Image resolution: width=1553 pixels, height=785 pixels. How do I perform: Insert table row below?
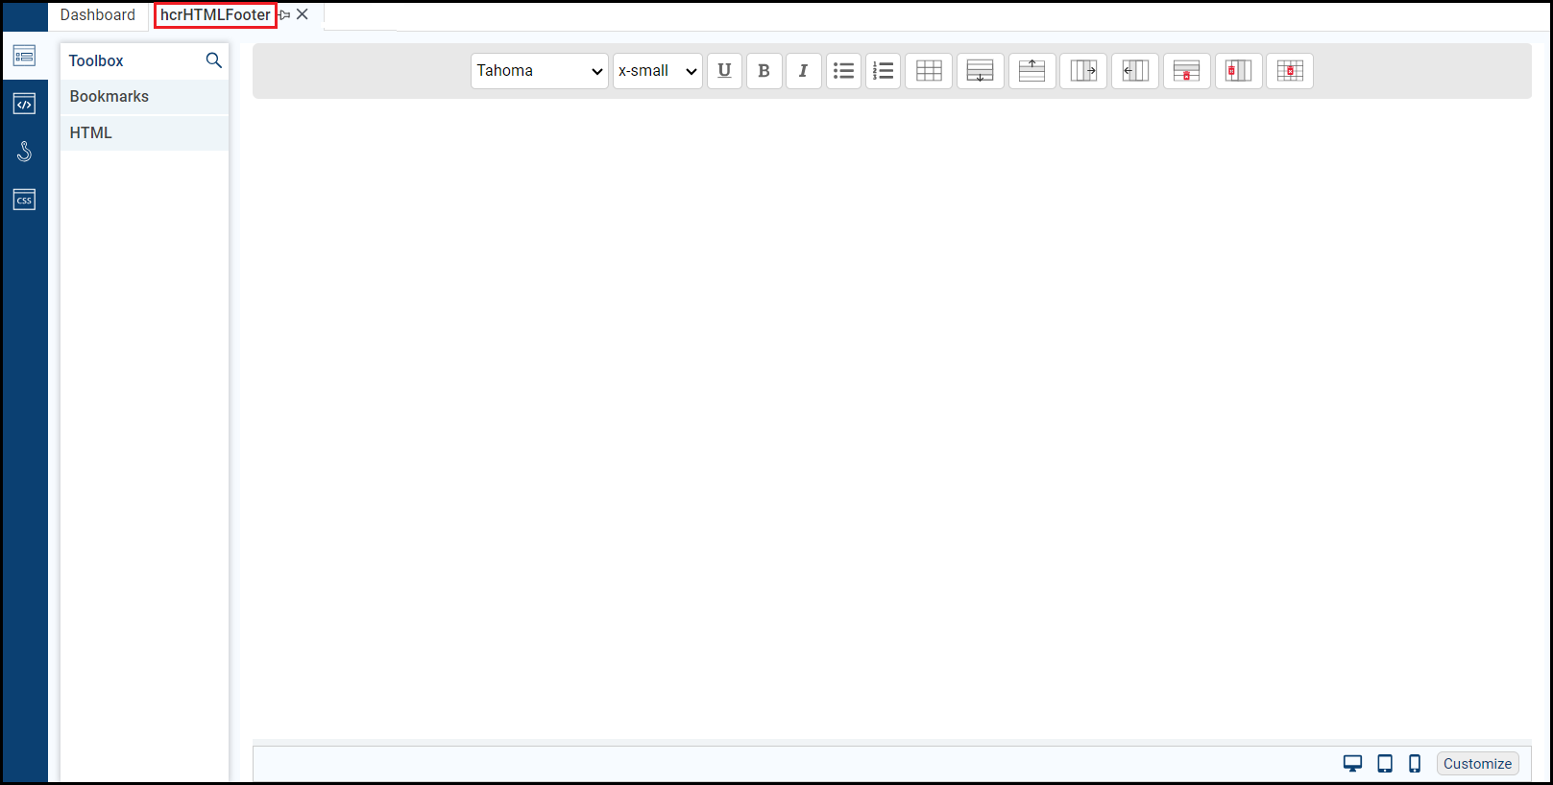click(x=981, y=71)
